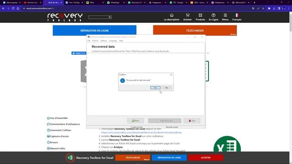This screenshot has width=292, height=164.
Task: Decline recovery with the No button
Action: point(167,87)
